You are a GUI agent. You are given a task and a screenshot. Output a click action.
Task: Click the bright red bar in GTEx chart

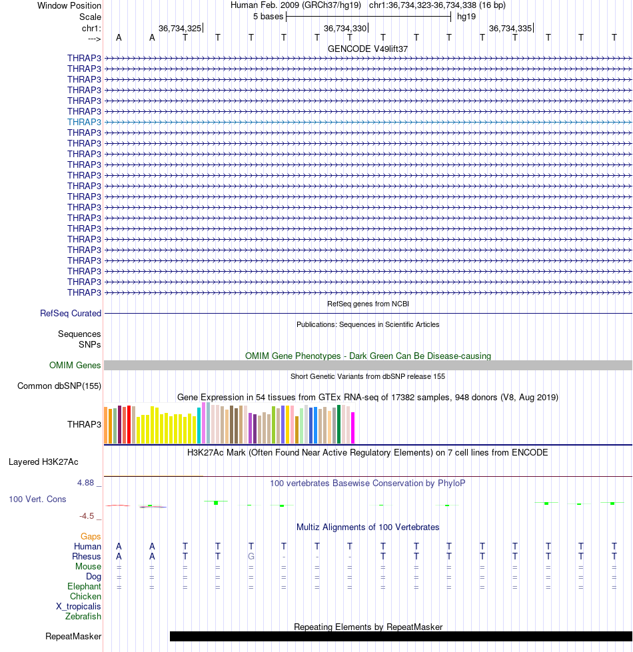tap(129, 424)
